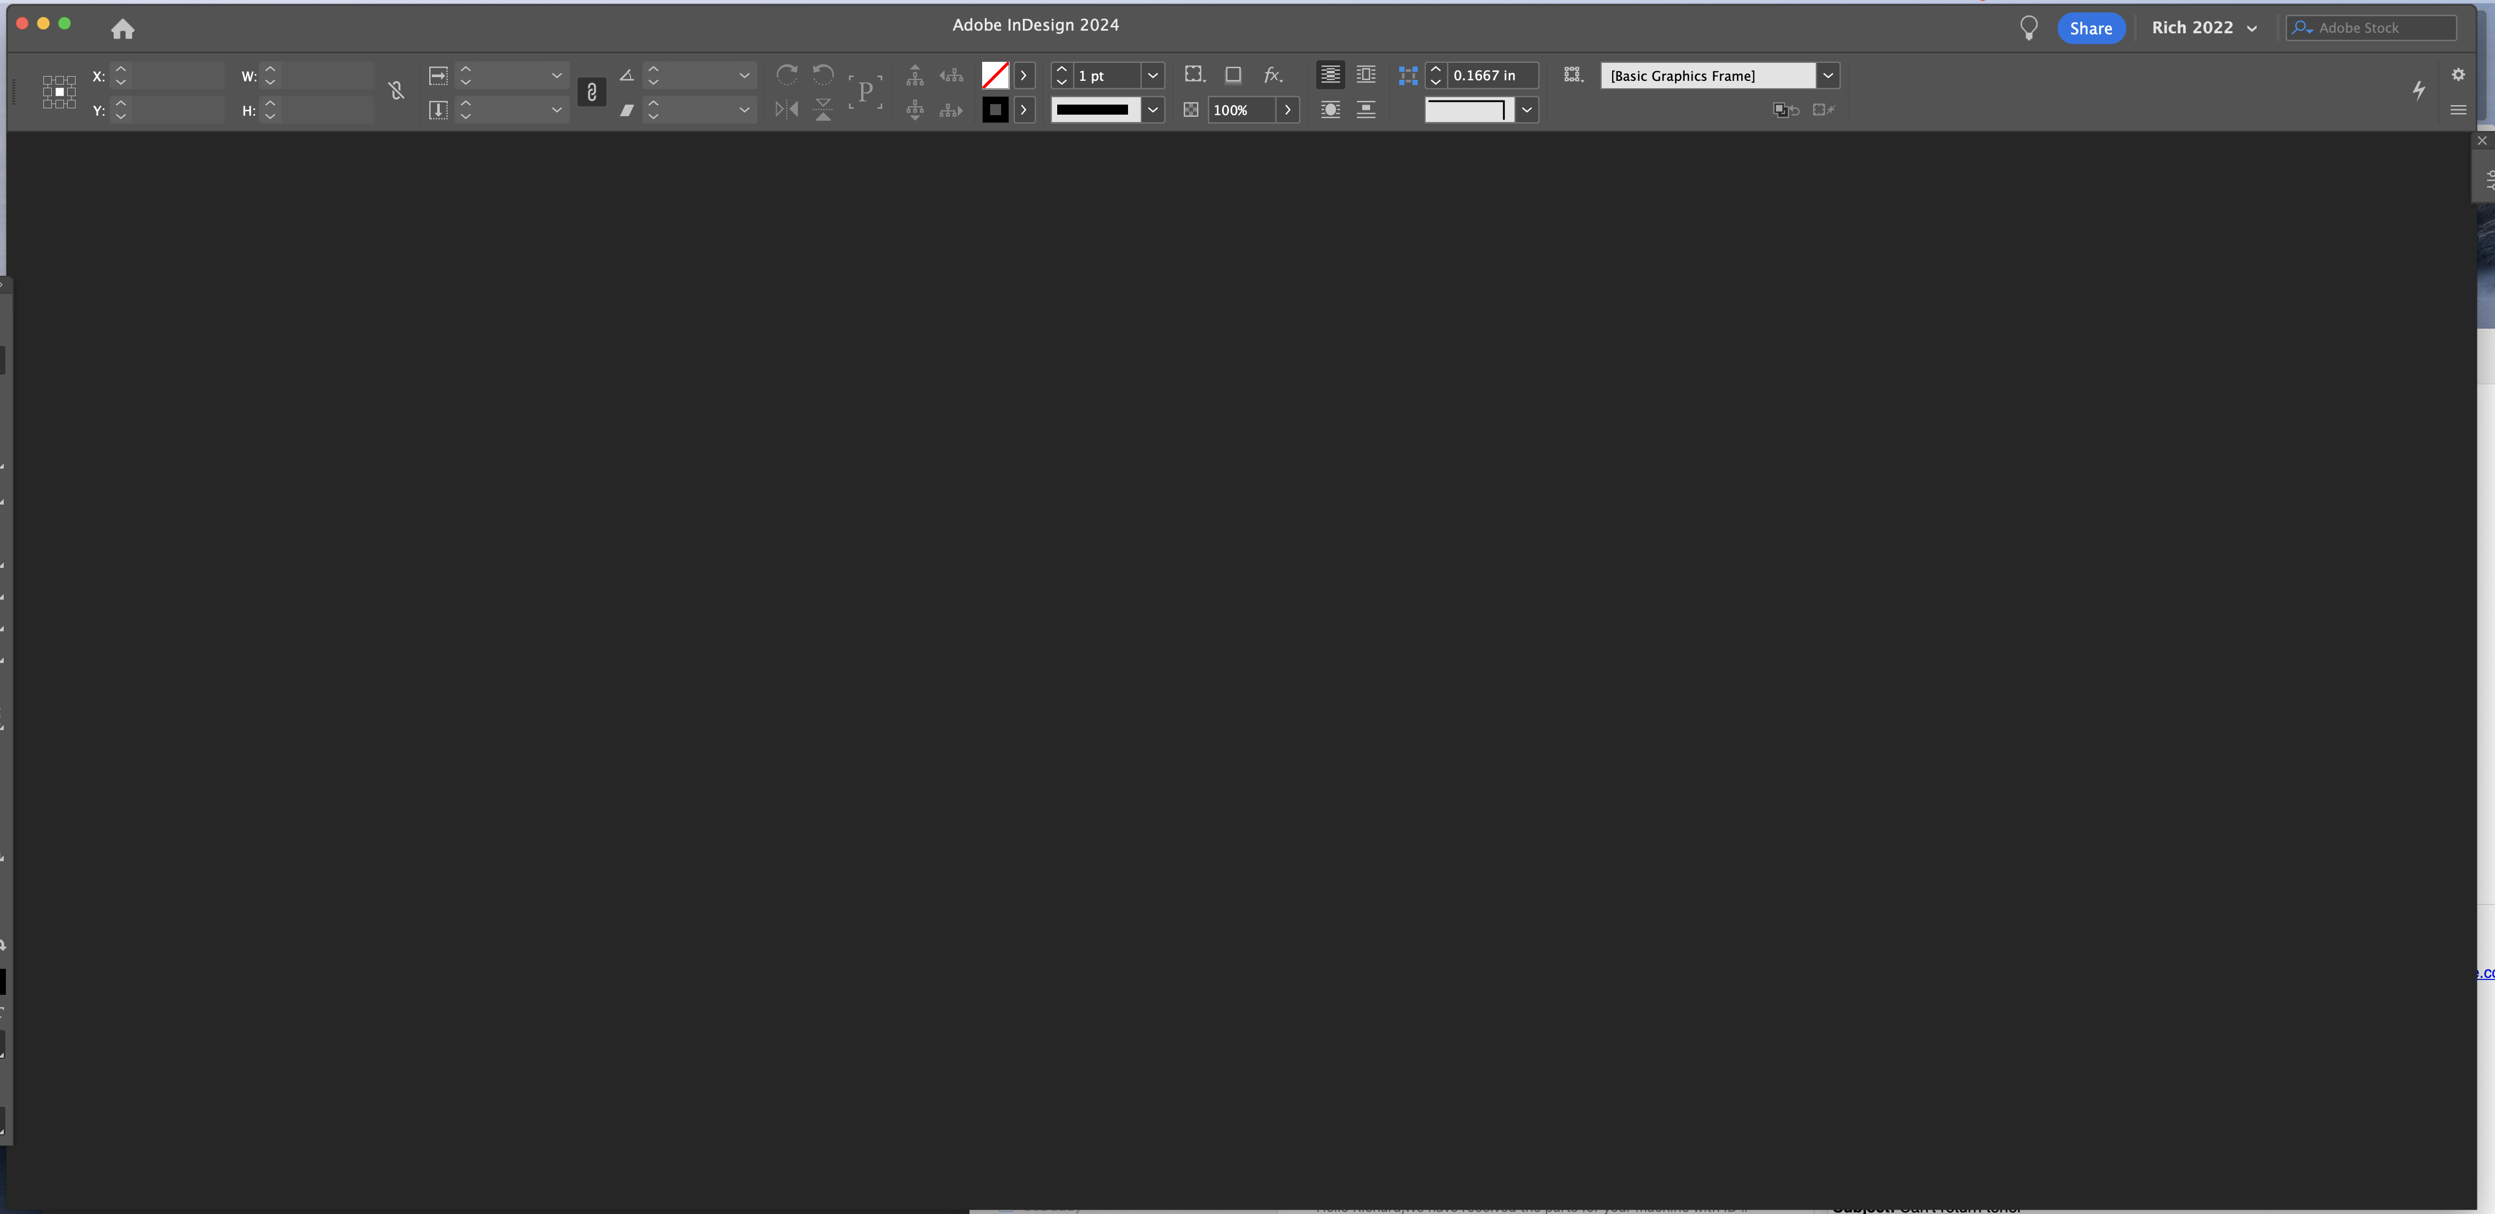Viewport: 2495px width, 1214px height.
Task: Toggle auto-sizing with the chain link icon
Action: click(592, 93)
